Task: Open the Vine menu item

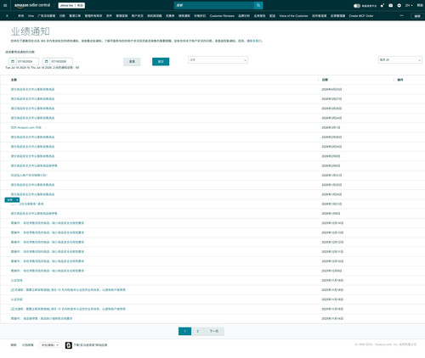Action: [31, 16]
